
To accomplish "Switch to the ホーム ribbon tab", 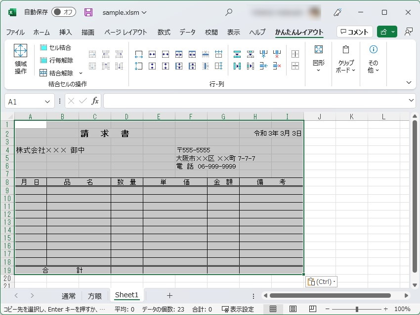I will click(x=41, y=32).
